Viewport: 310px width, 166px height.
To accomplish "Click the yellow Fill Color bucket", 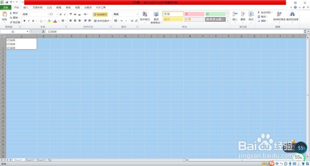I will coord(49,21).
